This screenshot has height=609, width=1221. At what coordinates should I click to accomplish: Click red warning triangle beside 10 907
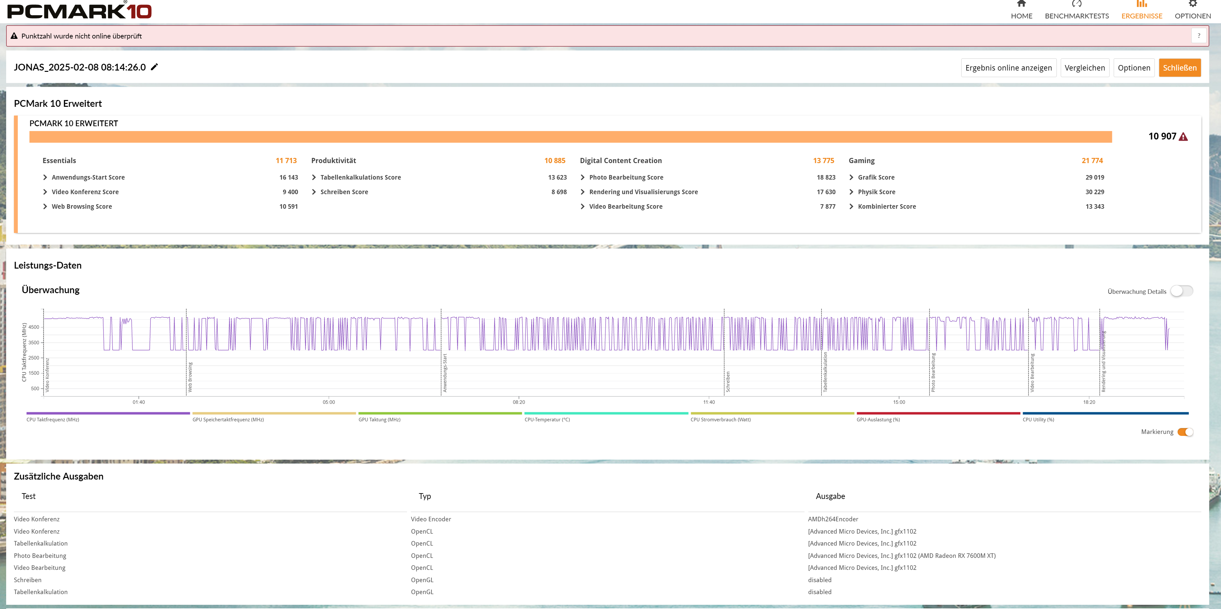[x=1183, y=137]
